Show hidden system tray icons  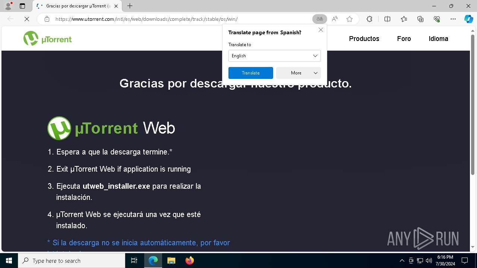coord(402,261)
